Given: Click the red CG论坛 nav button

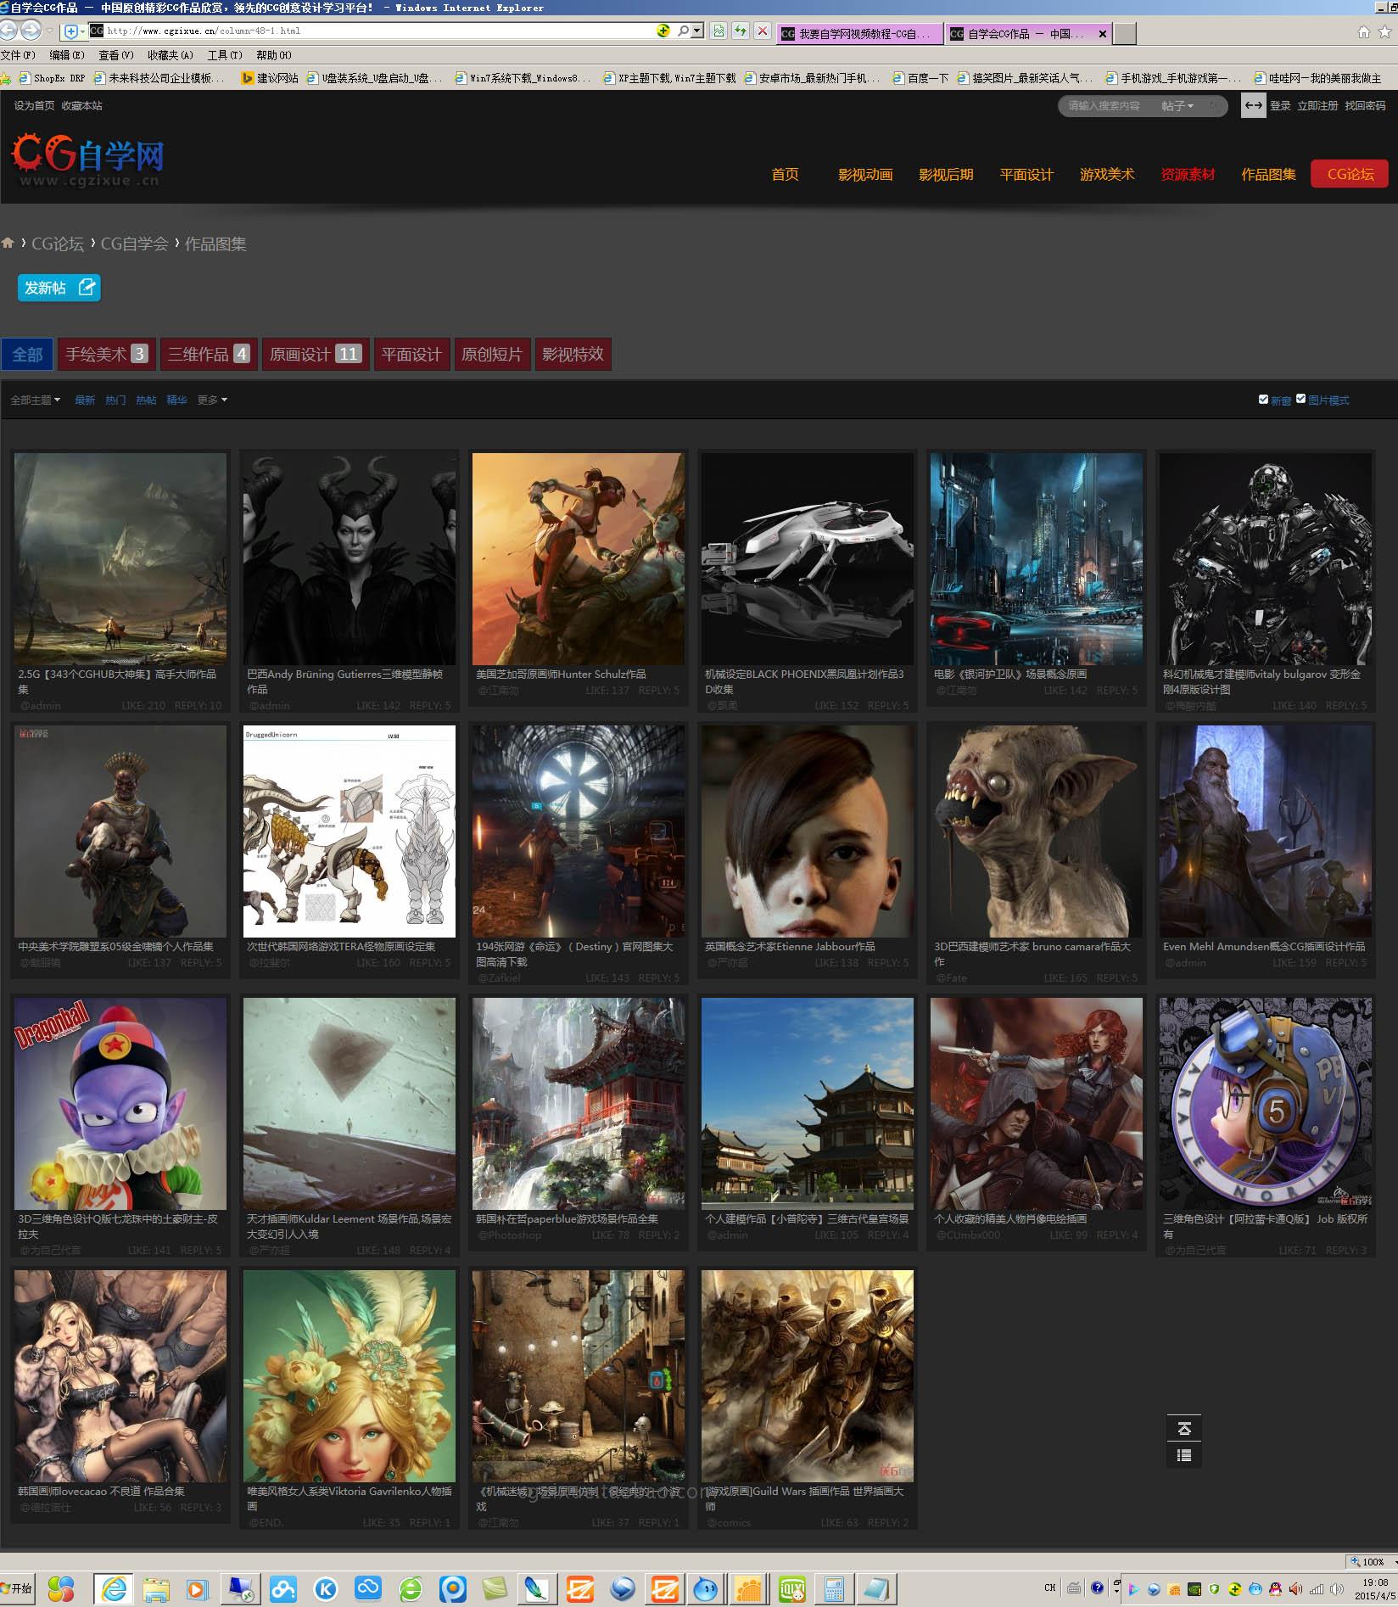Looking at the screenshot, I should pyautogui.click(x=1349, y=174).
